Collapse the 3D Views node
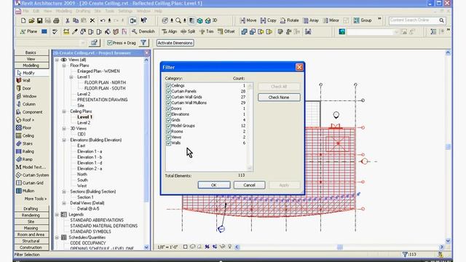 click(64, 129)
